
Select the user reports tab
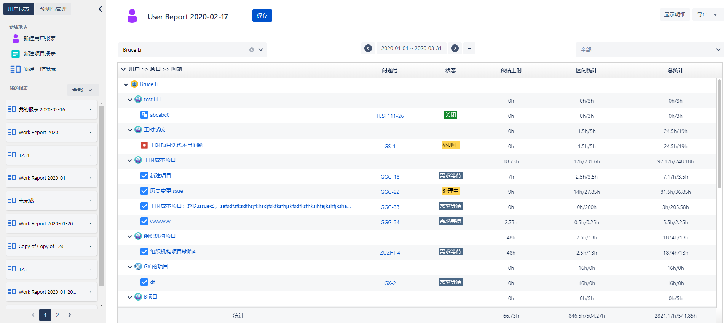pos(19,9)
